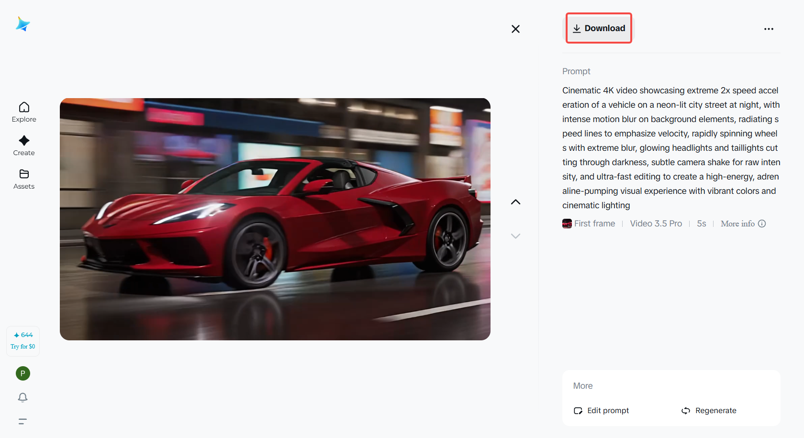Click the refresh icon beside Regenerate
This screenshot has height=438, width=804.
[685, 411]
